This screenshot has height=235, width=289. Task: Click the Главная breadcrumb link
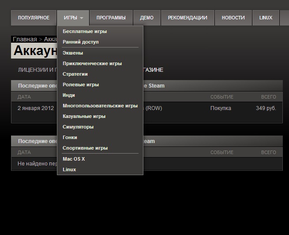[25, 39]
